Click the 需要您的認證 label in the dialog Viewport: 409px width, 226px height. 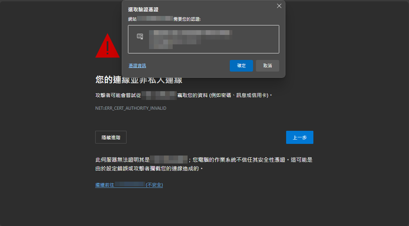[x=187, y=19]
